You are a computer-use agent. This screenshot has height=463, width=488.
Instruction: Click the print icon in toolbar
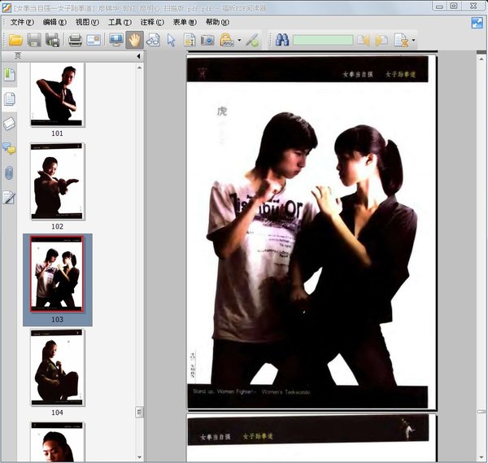click(x=75, y=40)
